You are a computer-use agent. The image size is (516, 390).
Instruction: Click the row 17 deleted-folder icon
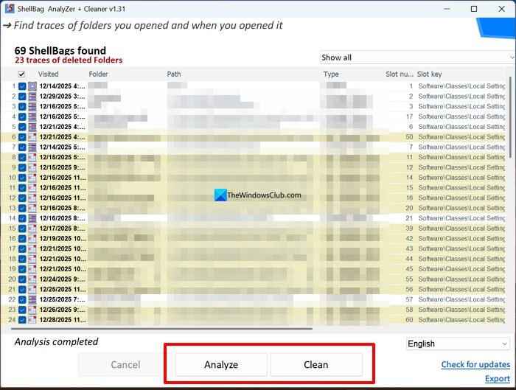[x=32, y=248]
